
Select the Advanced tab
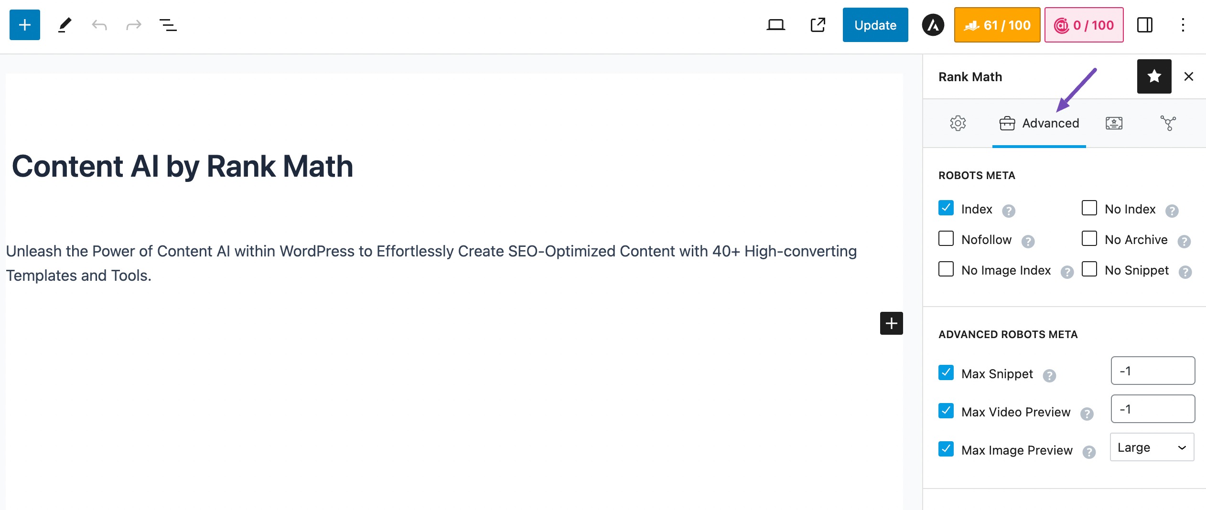[x=1039, y=123]
